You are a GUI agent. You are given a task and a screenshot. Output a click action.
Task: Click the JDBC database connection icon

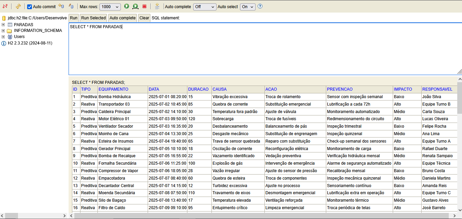[4, 18]
